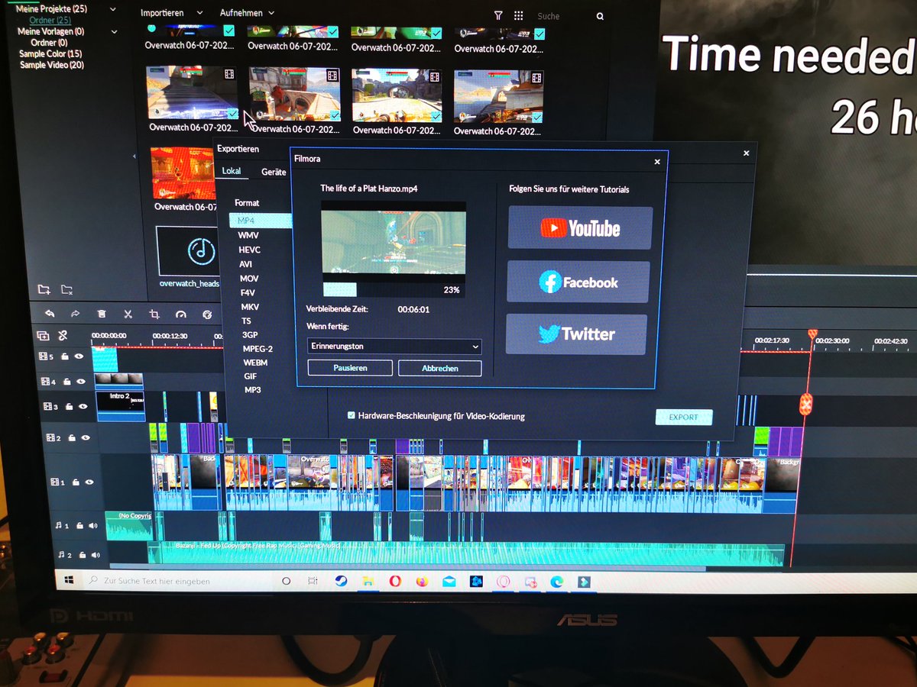Lock video track 2
Image resolution: width=917 pixels, height=687 pixels.
click(x=72, y=438)
